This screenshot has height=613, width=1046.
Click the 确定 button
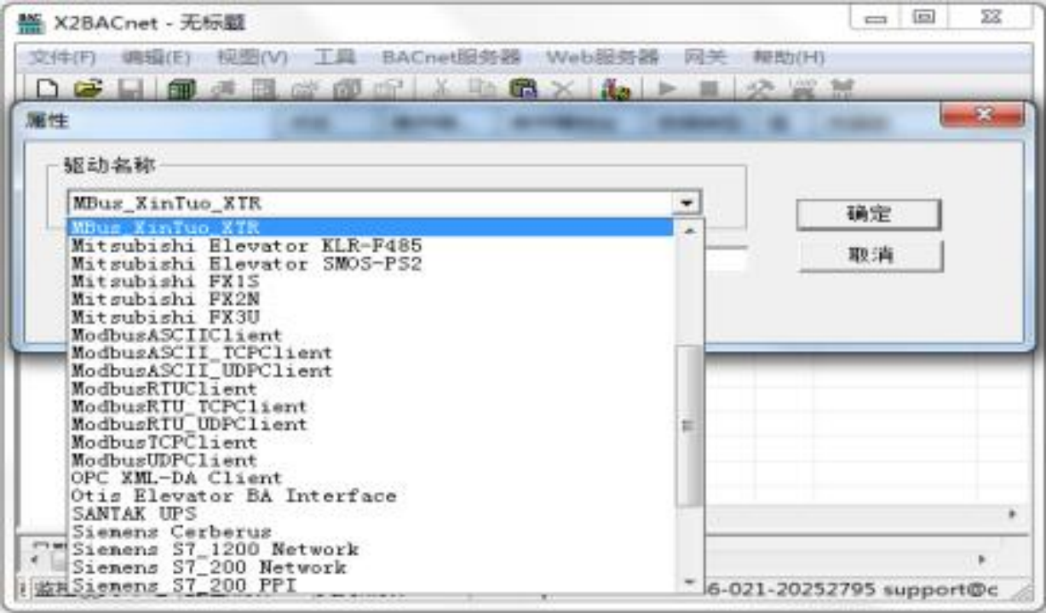[869, 215]
